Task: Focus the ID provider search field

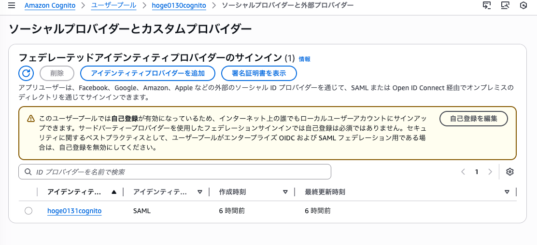Action: click(x=175, y=172)
